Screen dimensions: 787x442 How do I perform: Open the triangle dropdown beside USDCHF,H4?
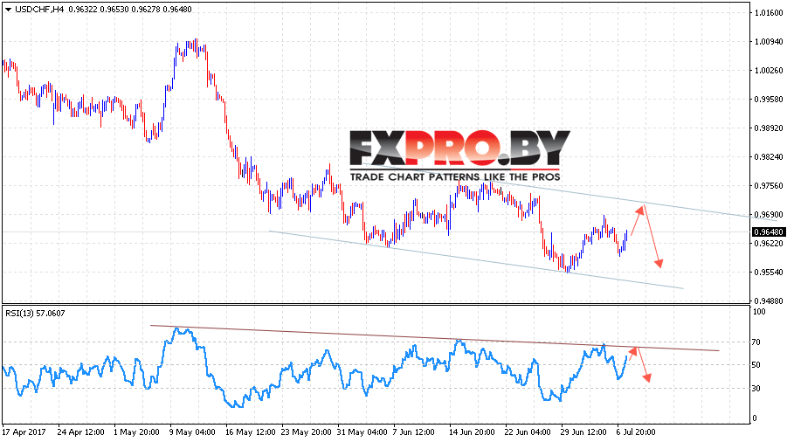pos(8,10)
